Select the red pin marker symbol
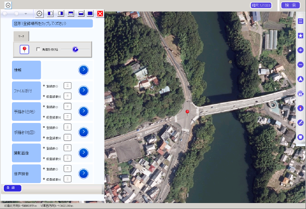 (x=24, y=49)
